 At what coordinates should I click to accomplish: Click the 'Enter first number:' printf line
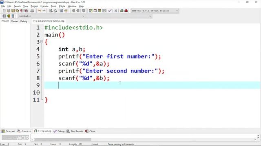pos(110,57)
